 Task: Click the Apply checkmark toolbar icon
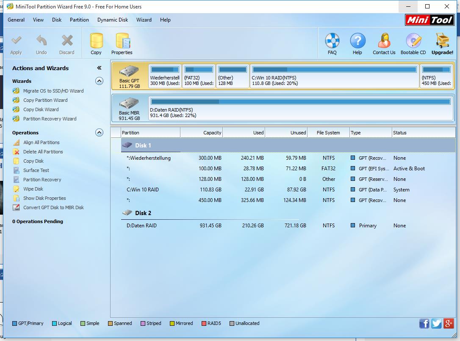[x=16, y=41]
